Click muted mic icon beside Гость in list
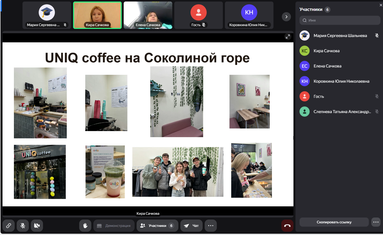The image size is (383, 235). click(x=377, y=96)
